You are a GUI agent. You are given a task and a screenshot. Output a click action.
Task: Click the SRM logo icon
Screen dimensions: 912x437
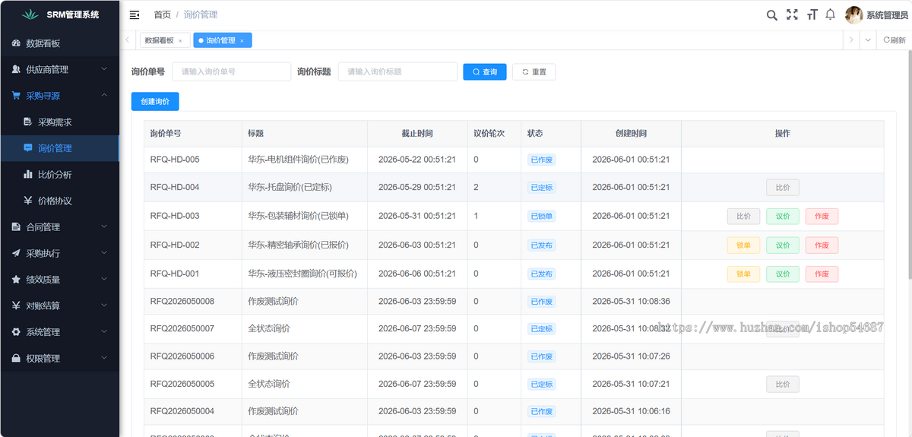(x=30, y=14)
